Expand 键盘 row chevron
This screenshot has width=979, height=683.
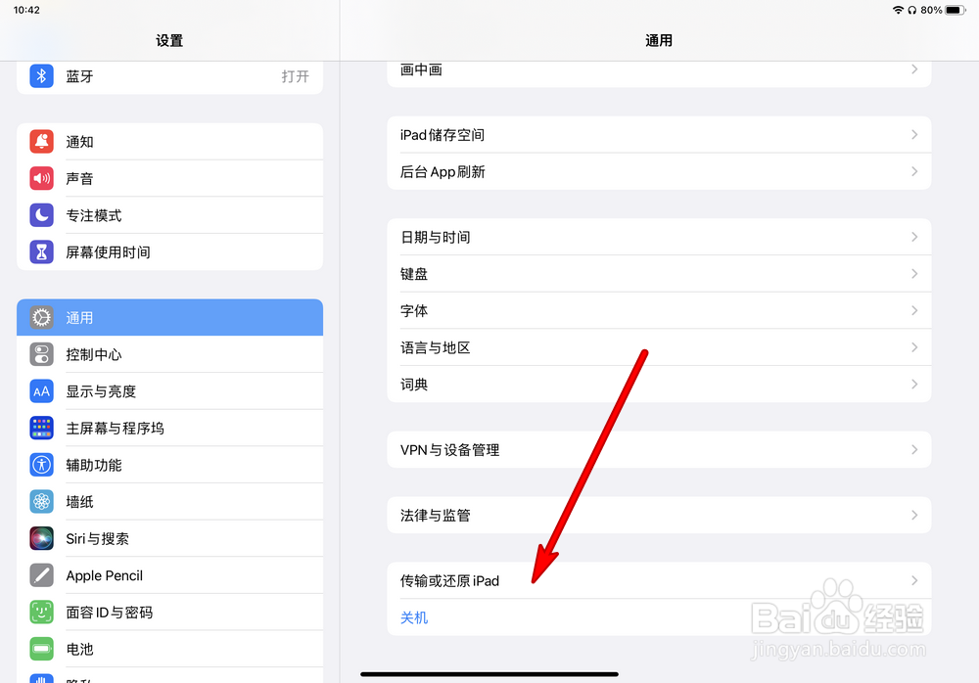click(914, 273)
